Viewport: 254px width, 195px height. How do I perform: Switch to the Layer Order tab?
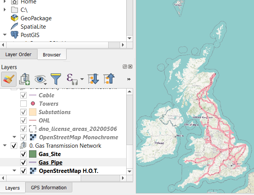[x=18, y=54]
